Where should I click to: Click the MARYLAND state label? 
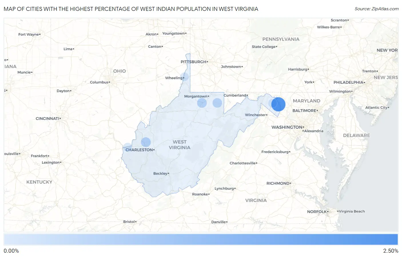307,101
